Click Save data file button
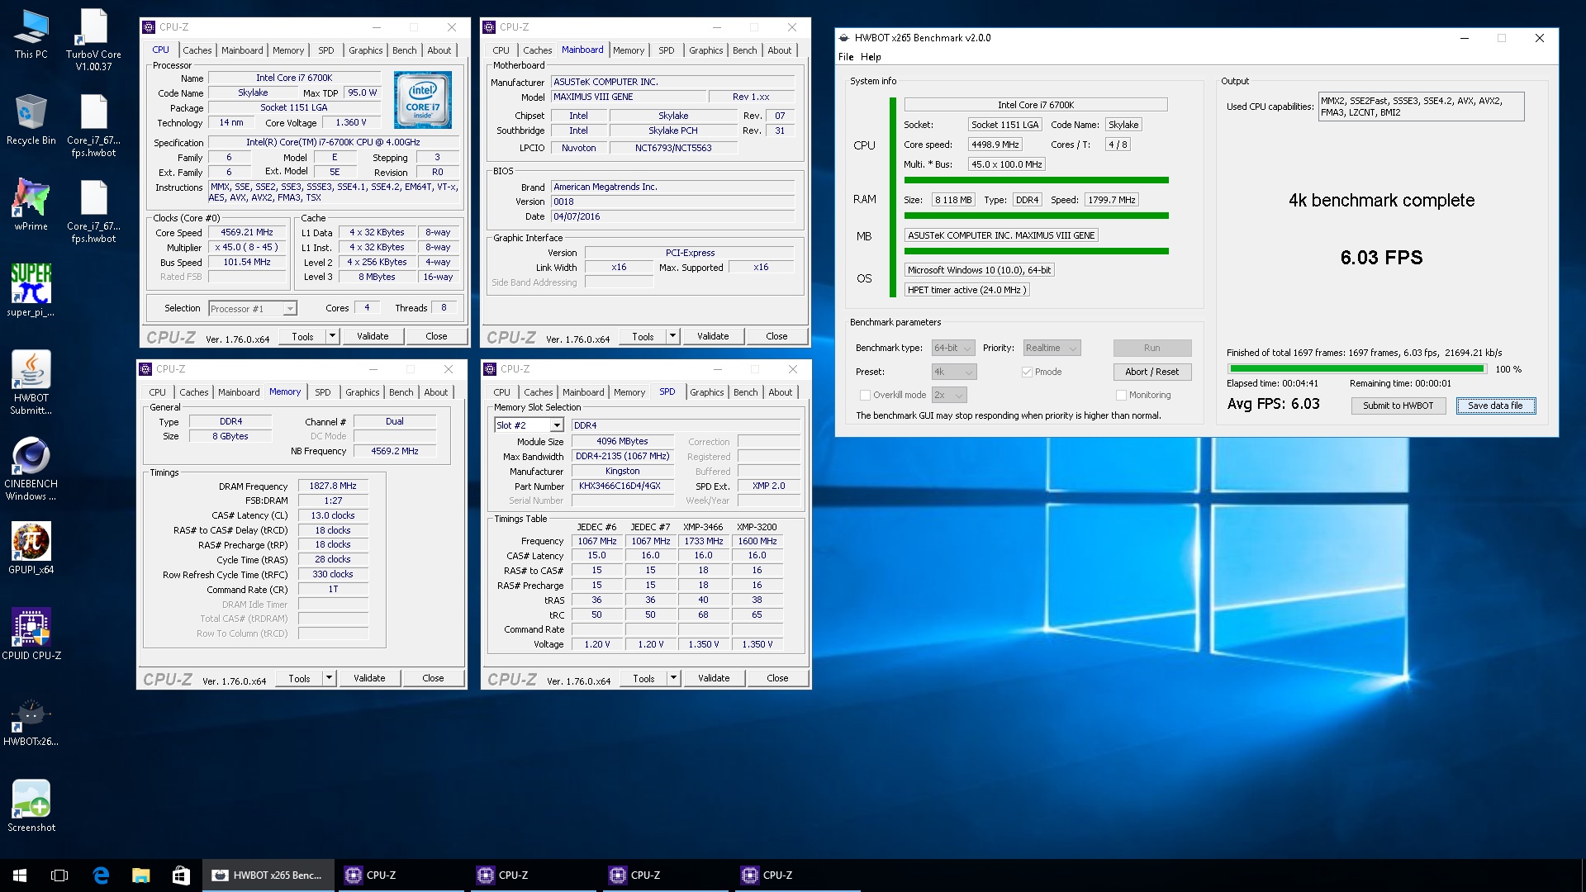Screen dimensions: 1586x892 (x=1495, y=406)
